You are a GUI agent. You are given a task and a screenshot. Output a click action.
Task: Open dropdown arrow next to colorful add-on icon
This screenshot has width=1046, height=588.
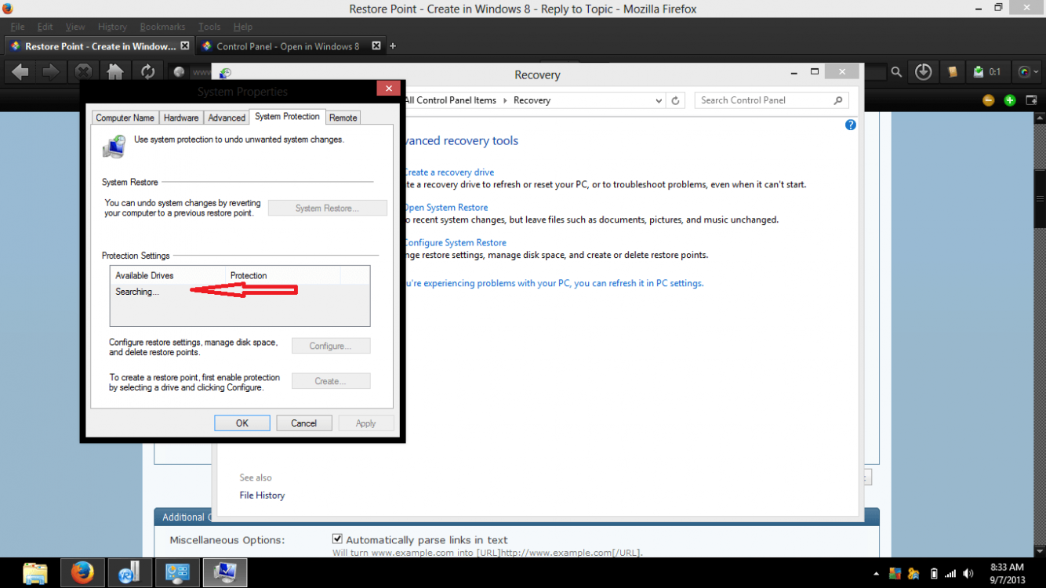(1037, 71)
